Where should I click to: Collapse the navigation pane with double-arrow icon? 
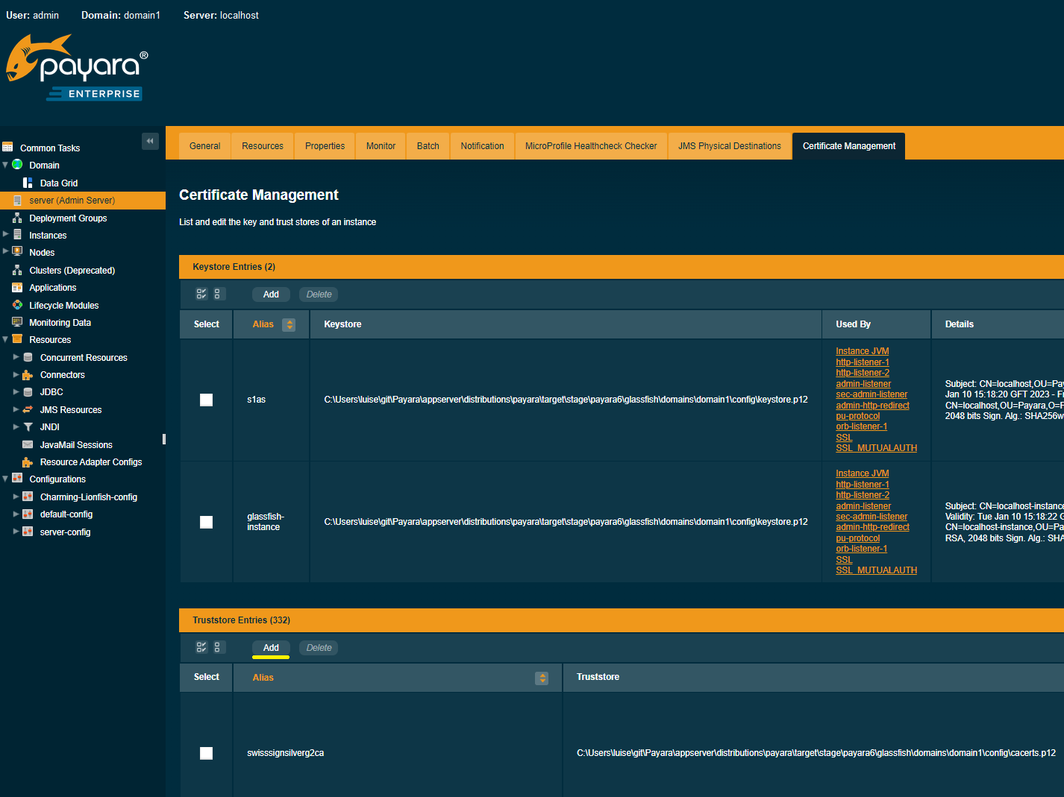pos(150,141)
